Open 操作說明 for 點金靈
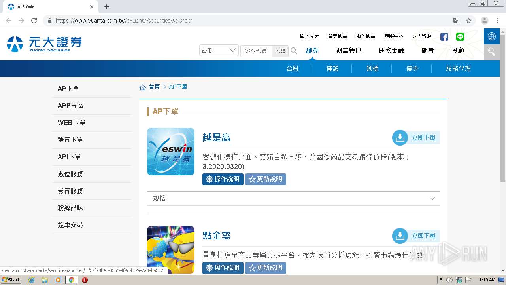Screen dimensions: 506x285 [x=223, y=268]
